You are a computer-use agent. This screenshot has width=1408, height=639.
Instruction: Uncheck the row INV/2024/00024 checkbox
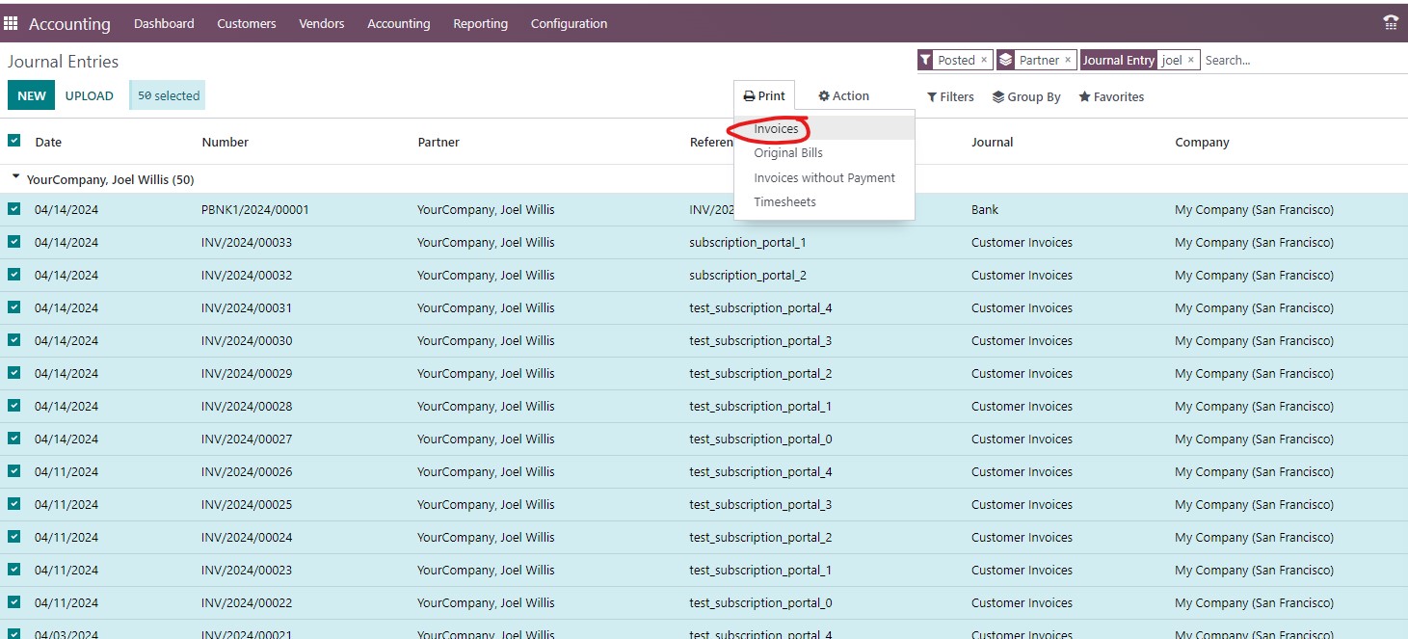coord(13,537)
